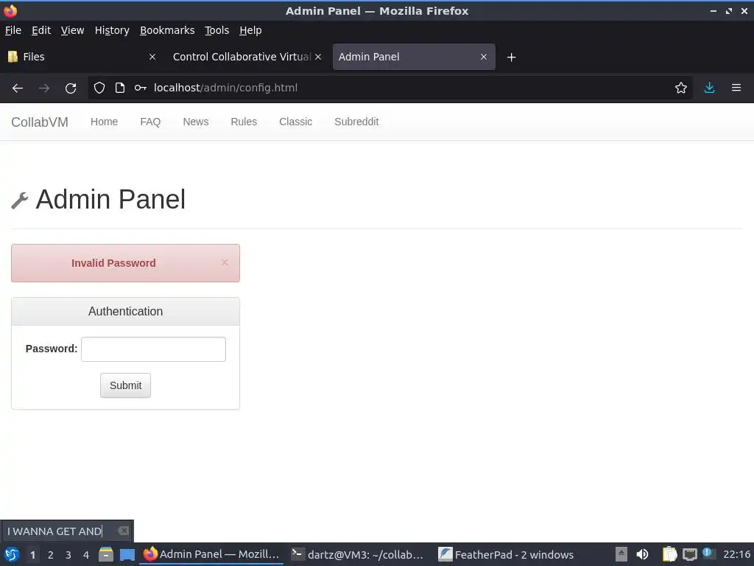Clear the taskbar text entry field
This screenshot has height=566, width=754.
tap(123, 531)
